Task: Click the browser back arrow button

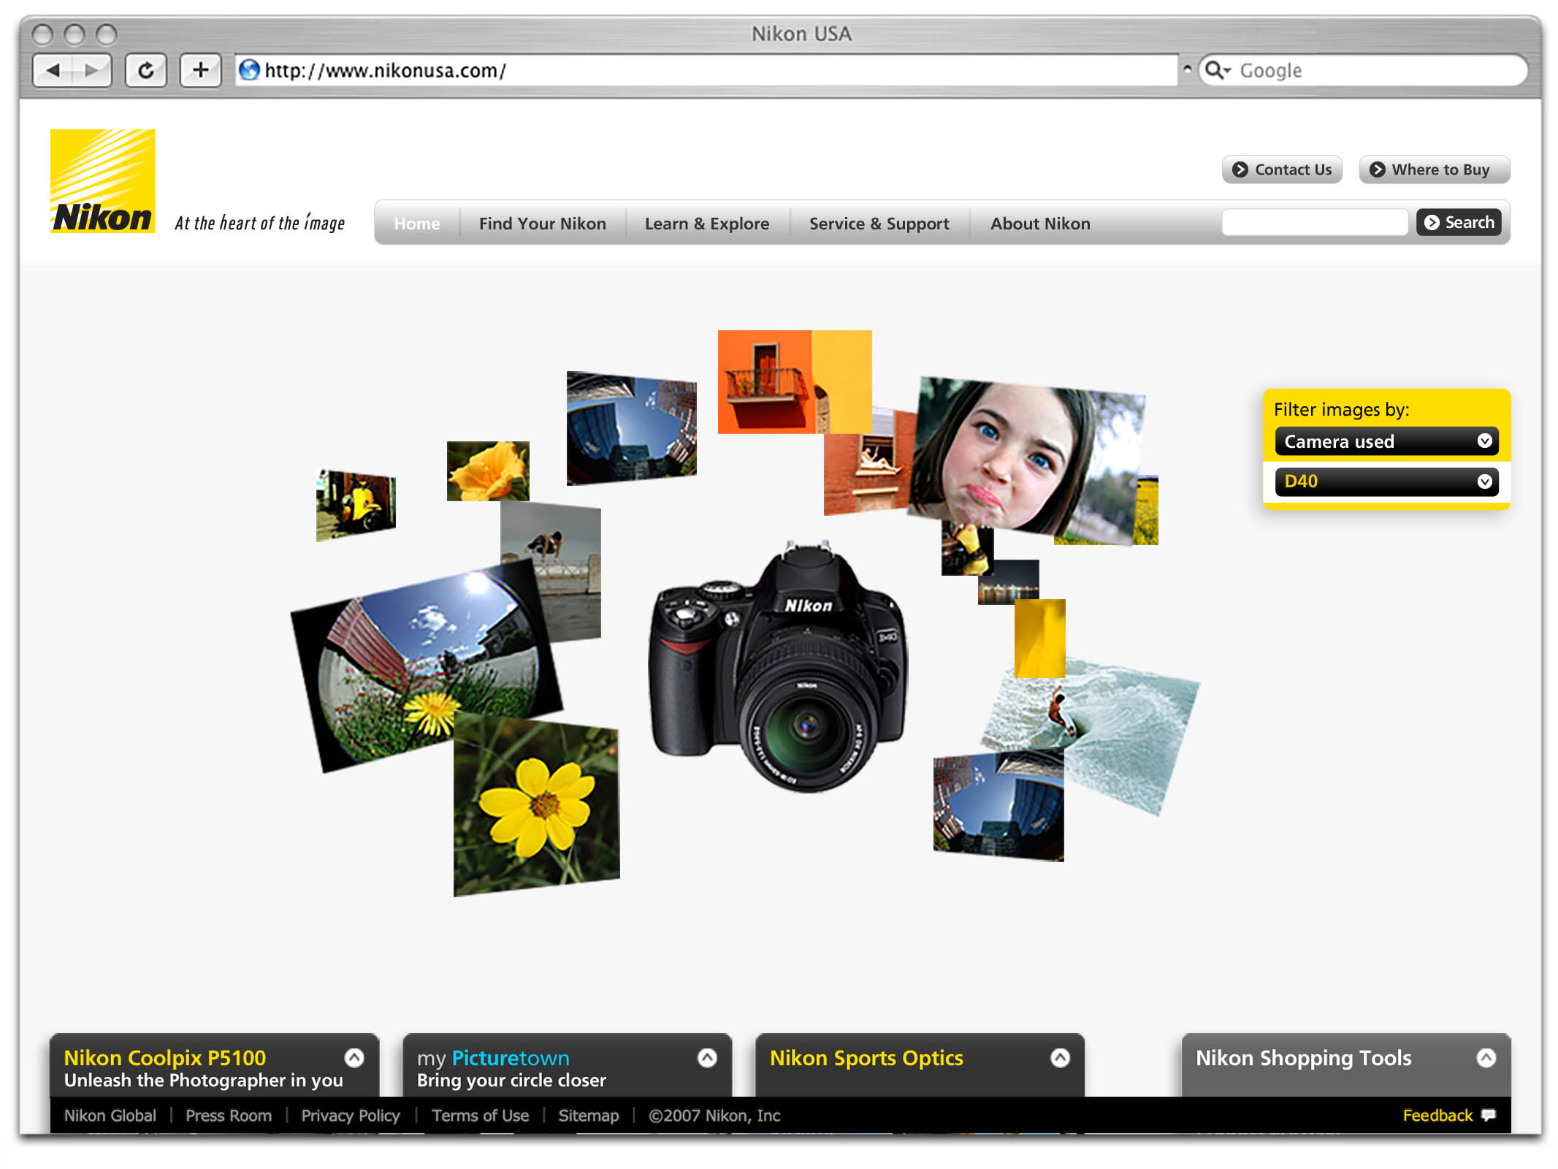Action: pyautogui.click(x=53, y=71)
